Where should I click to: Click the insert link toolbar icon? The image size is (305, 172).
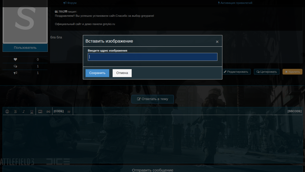[x=49, y=111]
